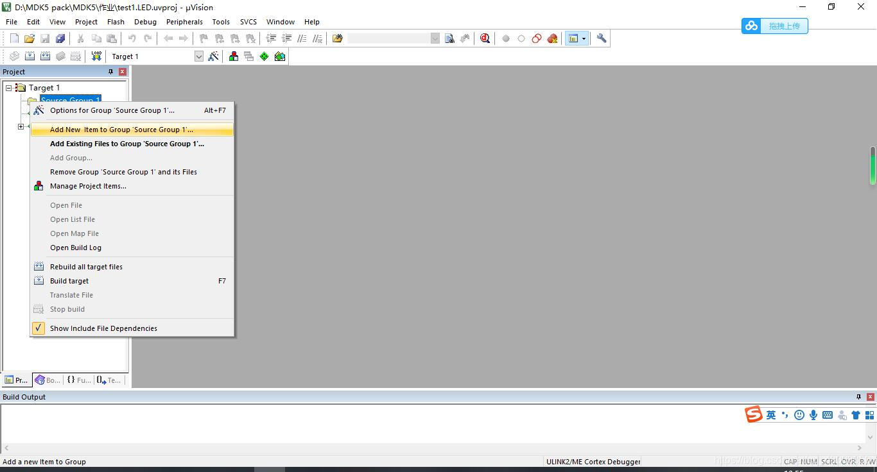
Task: Open the Peripherals menu
Action: [x=184, y=22]
